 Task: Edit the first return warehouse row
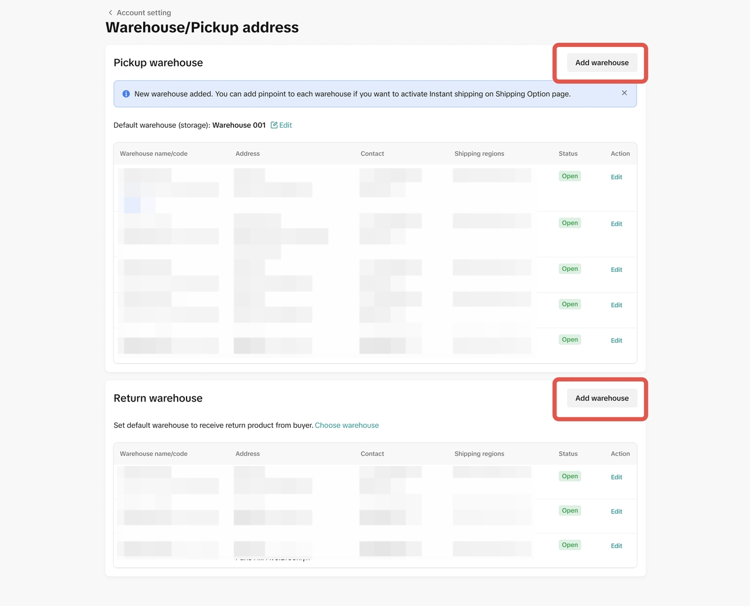[616, 477]
